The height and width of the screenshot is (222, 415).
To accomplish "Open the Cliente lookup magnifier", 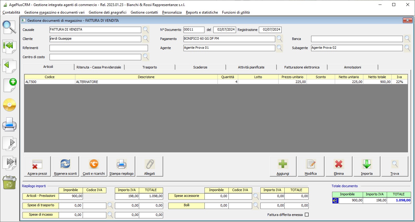I will pyautogui.click(x=146, y=39).
